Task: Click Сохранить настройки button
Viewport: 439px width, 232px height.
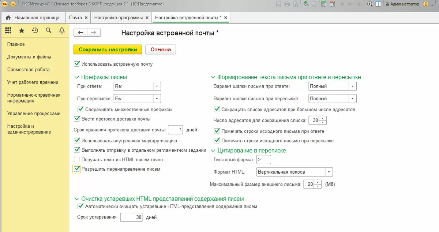Action: (x=108, y=50)
